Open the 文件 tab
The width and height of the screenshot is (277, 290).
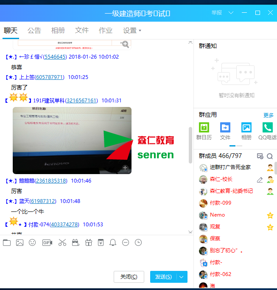(82, 31)
